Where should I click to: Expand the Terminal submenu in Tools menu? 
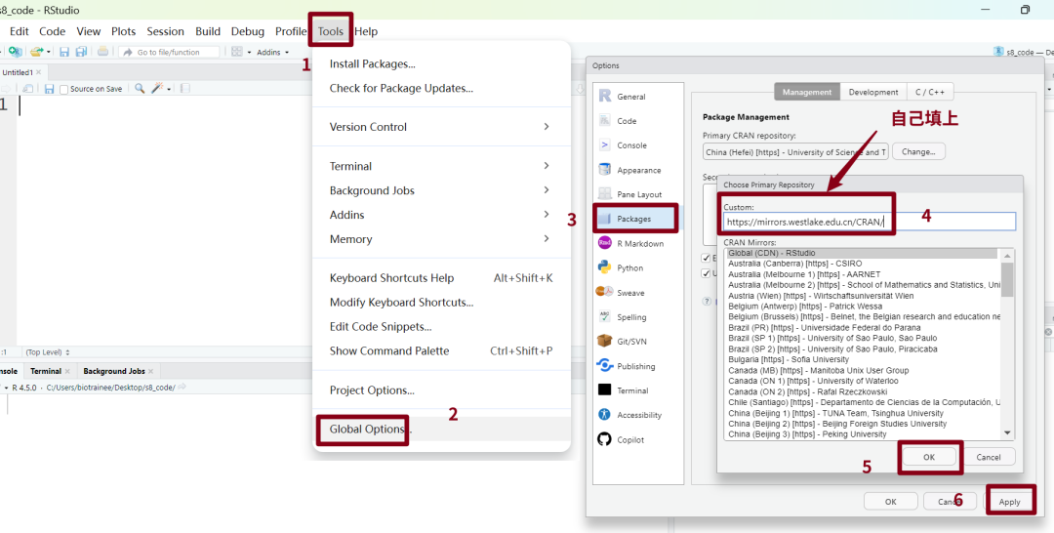[439, 166]
